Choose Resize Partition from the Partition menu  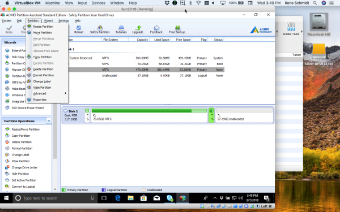tap(43, 27)
